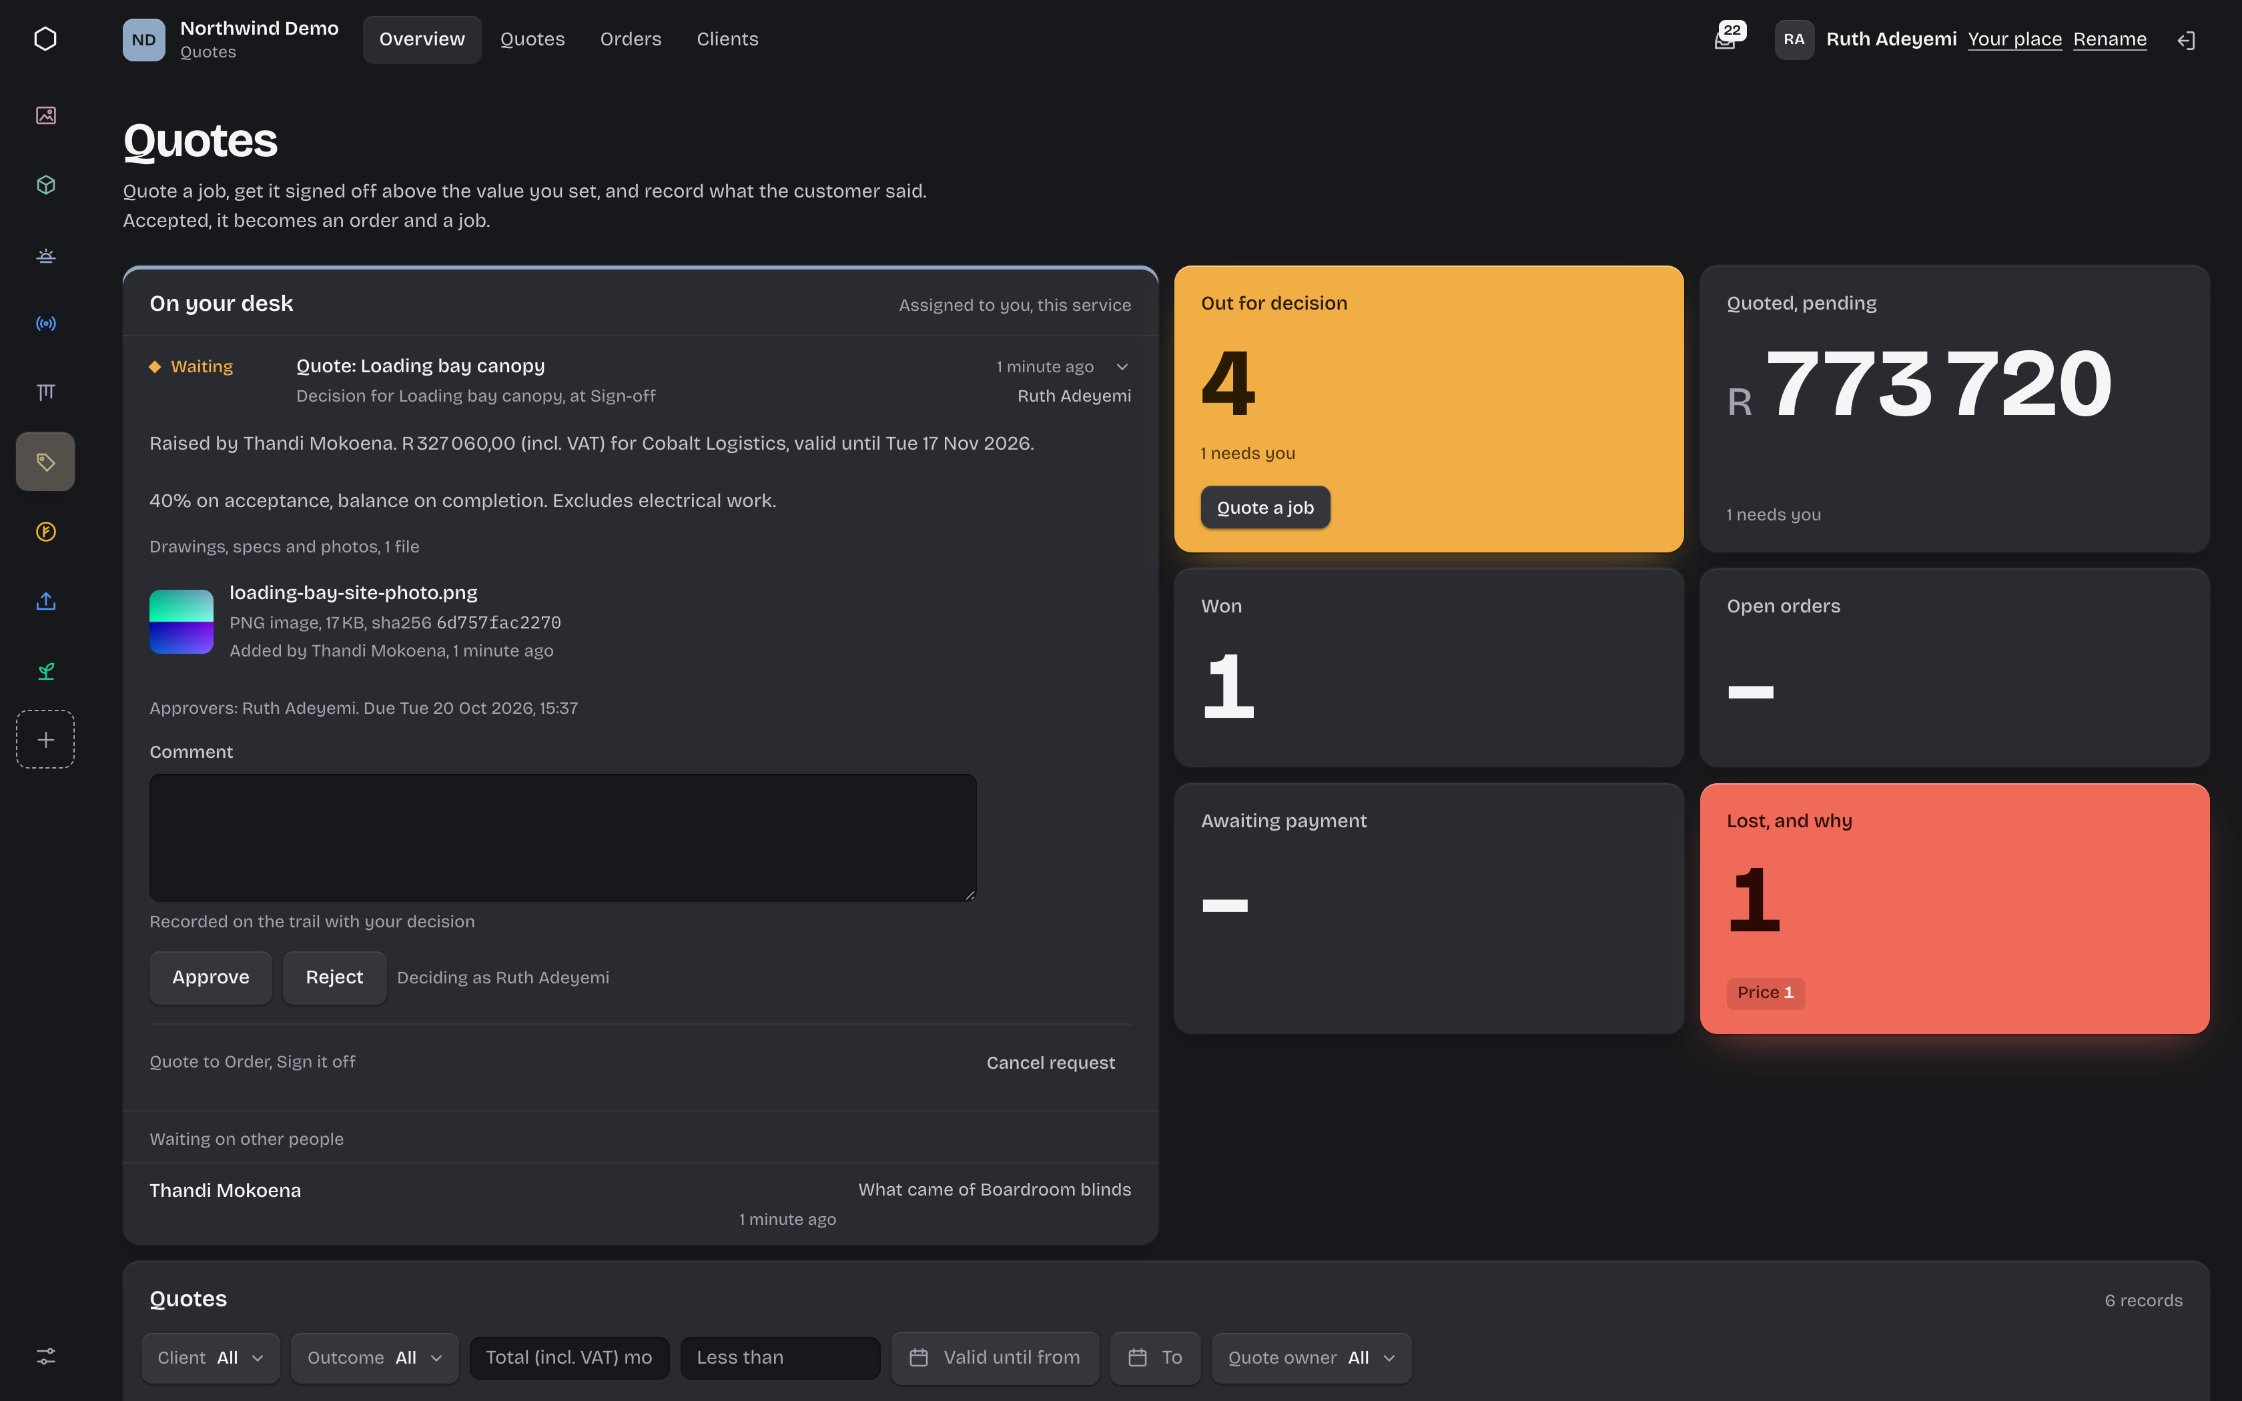Switch to the Orders tab
Image resolution: width=2242 pixels, height=1401 pixels.
click(x=630, y=39)
